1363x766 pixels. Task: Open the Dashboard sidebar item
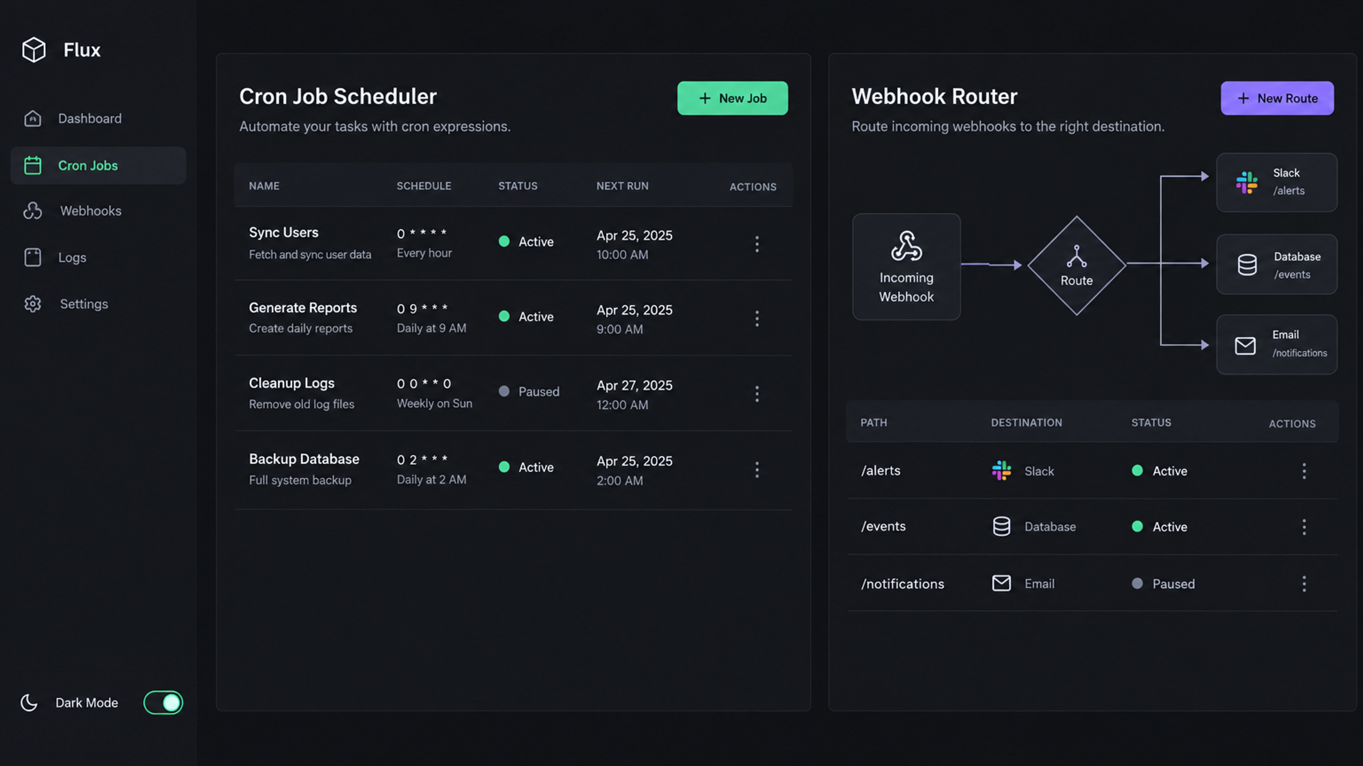click(x=98, y=118)
